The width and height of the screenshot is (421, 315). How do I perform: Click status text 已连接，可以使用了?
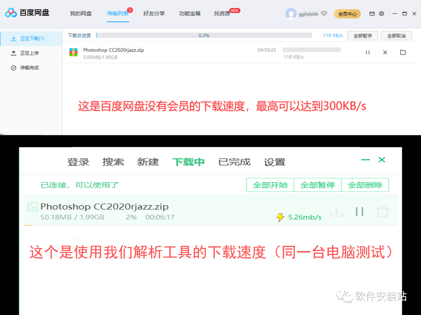pyautogui.click(x=80, y=185)
